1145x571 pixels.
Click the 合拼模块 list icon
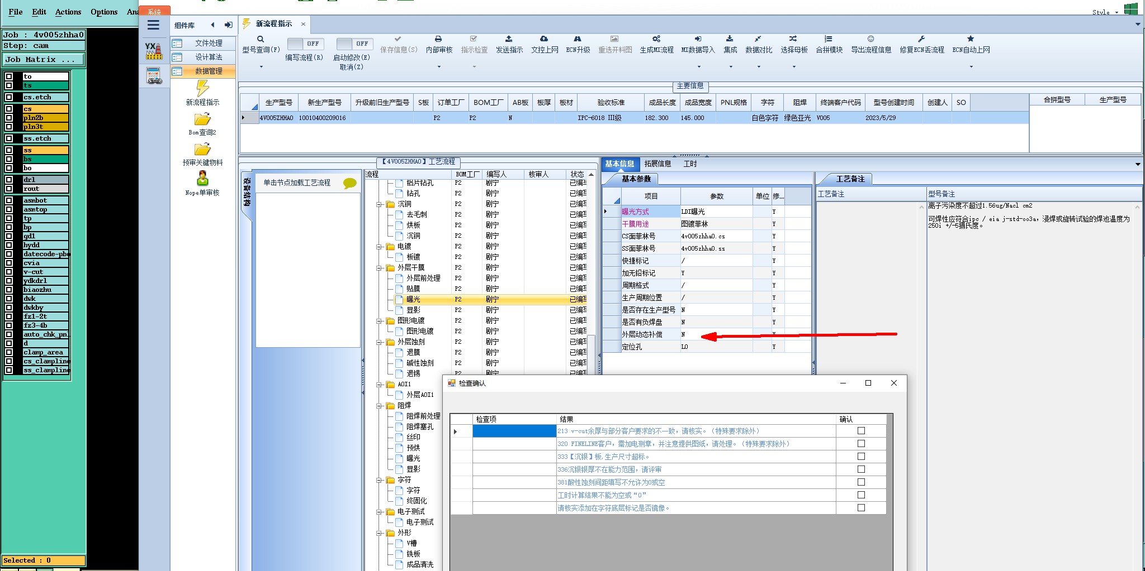click(x=829, y=39)
